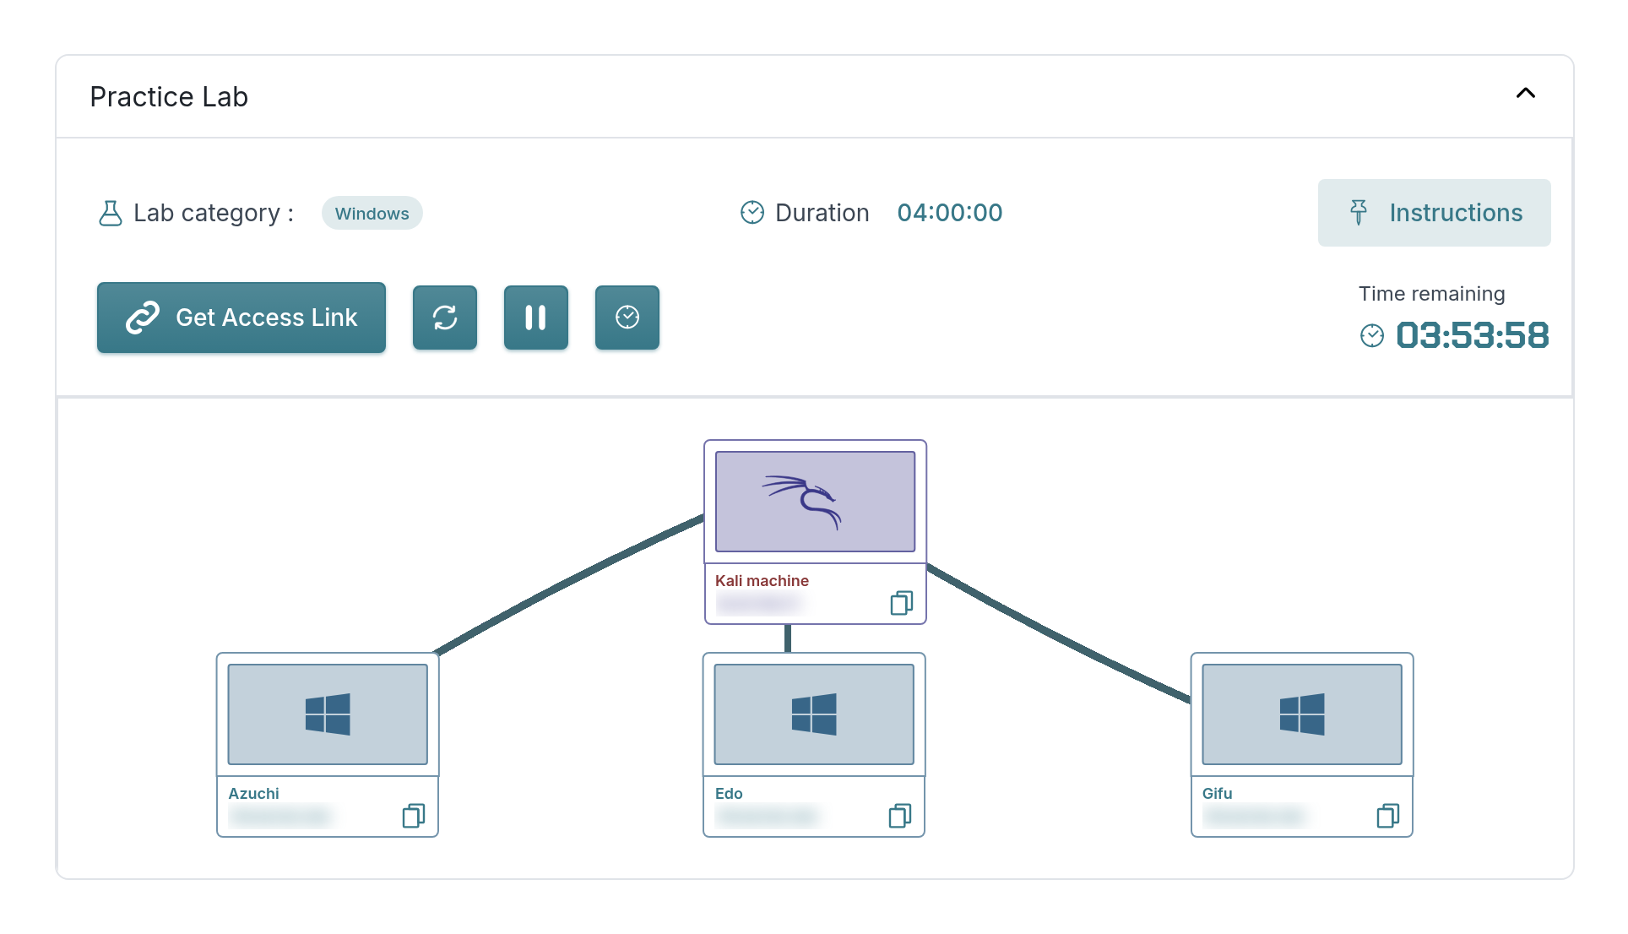
Task: Click the Time remaining countdown 03:53:58
Action: (x=1472, y=335)
